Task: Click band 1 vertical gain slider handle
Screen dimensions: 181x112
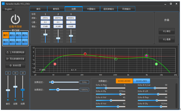Action: coord(45,34)
